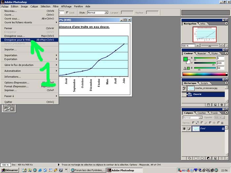Screen dimensions: 231x173
Task: Open the Style dropdown set to Normal
Action: (98, 13)
